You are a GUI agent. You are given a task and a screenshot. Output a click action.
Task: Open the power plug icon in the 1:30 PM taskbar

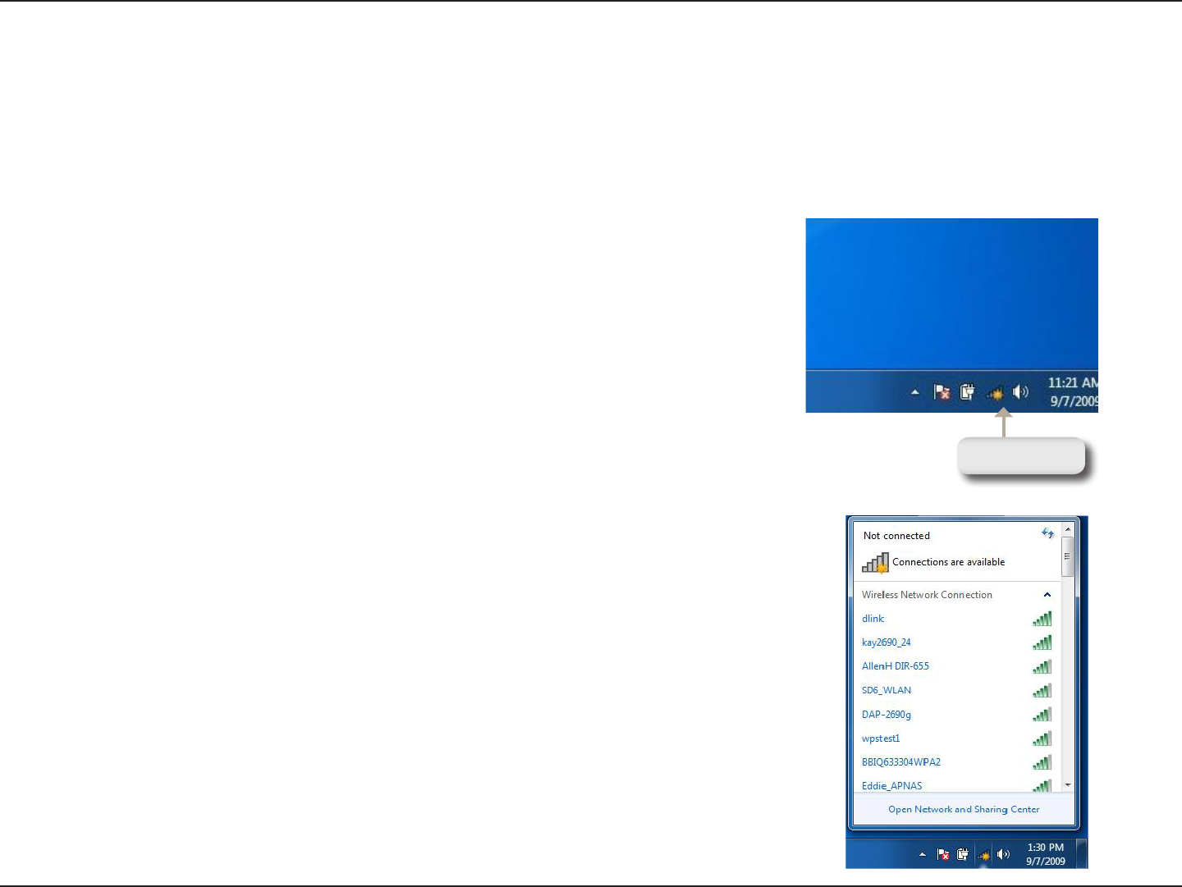[963, 854]
